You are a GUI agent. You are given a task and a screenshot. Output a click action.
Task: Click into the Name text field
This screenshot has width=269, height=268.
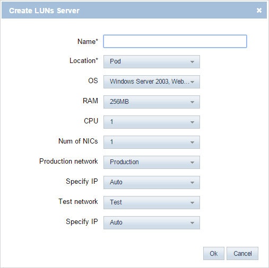(x=175, y=41)
